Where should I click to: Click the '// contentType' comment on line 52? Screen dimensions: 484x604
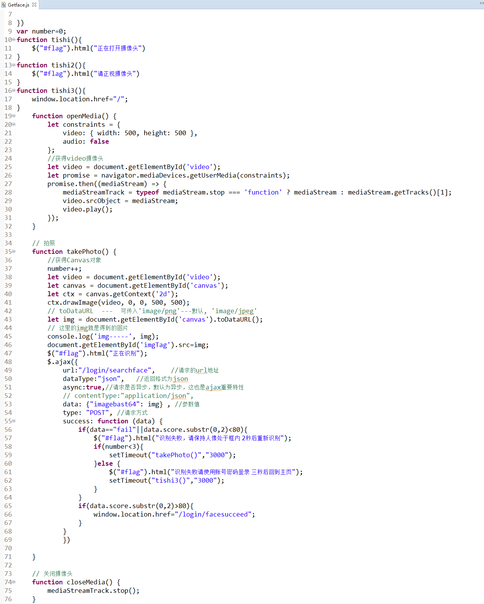coord(128,396)
